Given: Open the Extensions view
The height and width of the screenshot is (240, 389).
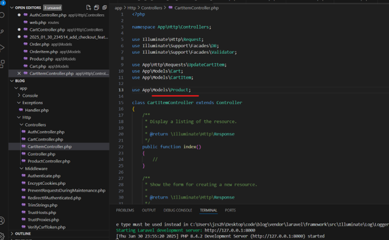Looking at the screenshot, I should coord(3,64).
